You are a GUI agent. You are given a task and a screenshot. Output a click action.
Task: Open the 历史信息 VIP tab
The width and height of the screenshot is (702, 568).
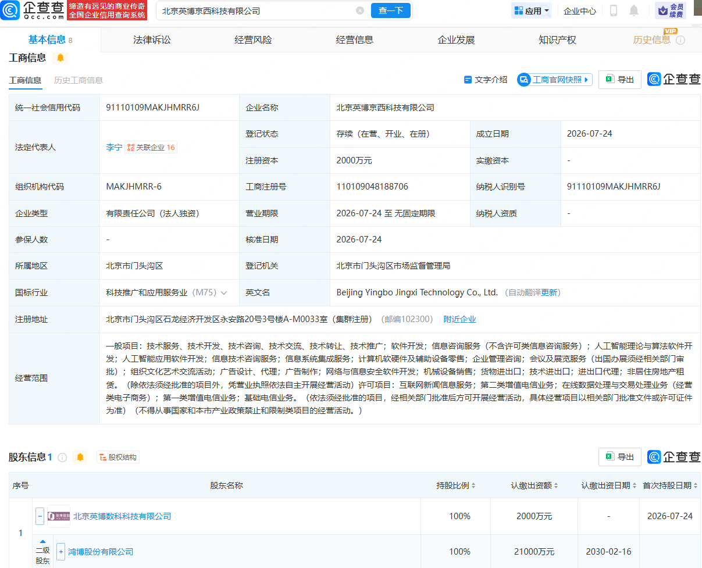[652, 40]
